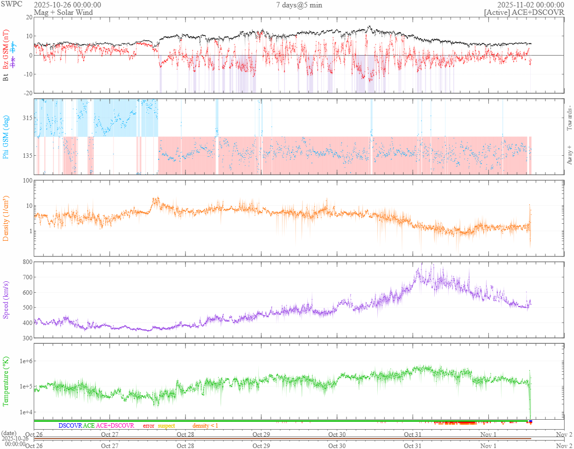The height and width of the screenshot is (449, 574).
Task: Open the [Active] ACE+DSCOVR source menu
Action: tap(524, 12)
